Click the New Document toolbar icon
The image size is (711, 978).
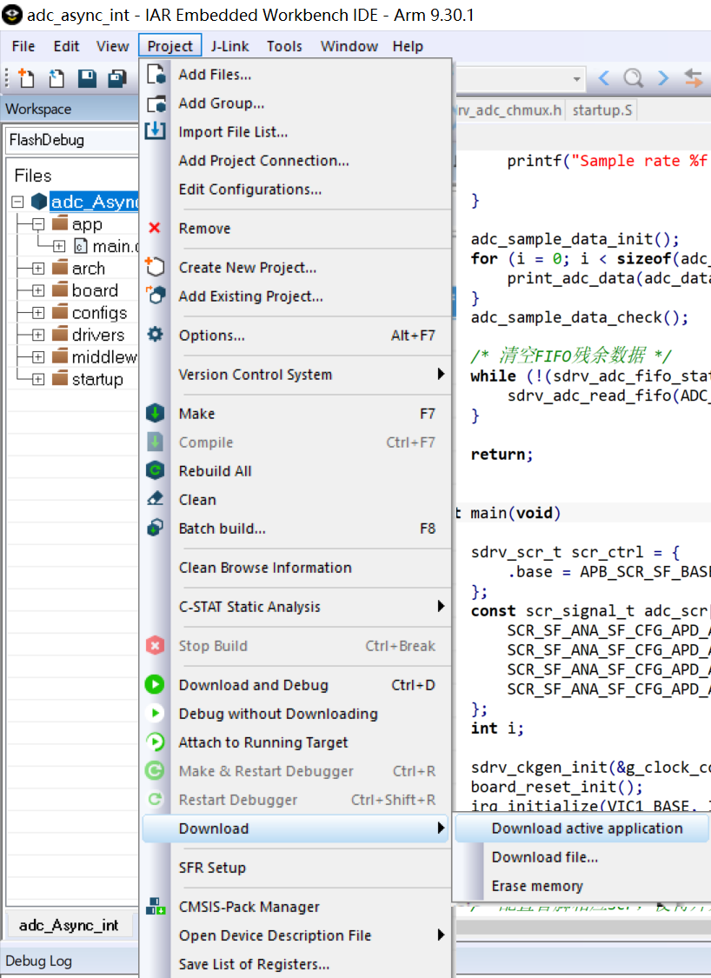(x=26, y=79)
